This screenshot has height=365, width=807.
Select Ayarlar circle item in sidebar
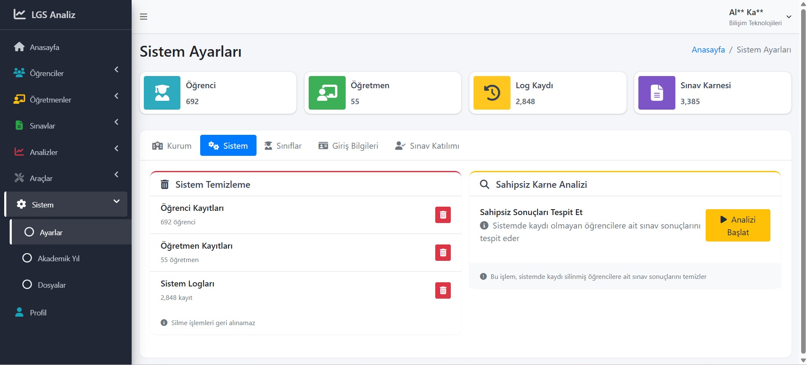pos(50,232)
